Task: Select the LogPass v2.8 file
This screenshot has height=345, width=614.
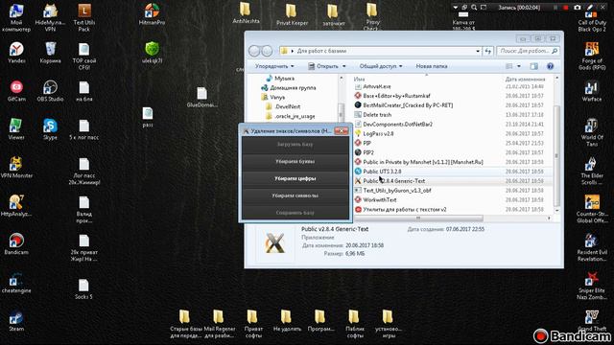Action: click(378, 133)
